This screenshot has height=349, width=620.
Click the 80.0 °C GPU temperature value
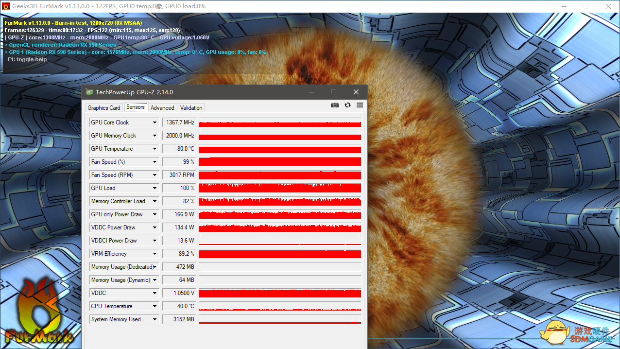tap(179, 149)
